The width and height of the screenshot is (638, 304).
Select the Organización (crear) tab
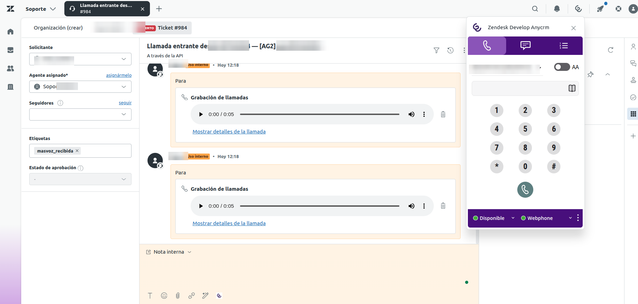point(58,28)
